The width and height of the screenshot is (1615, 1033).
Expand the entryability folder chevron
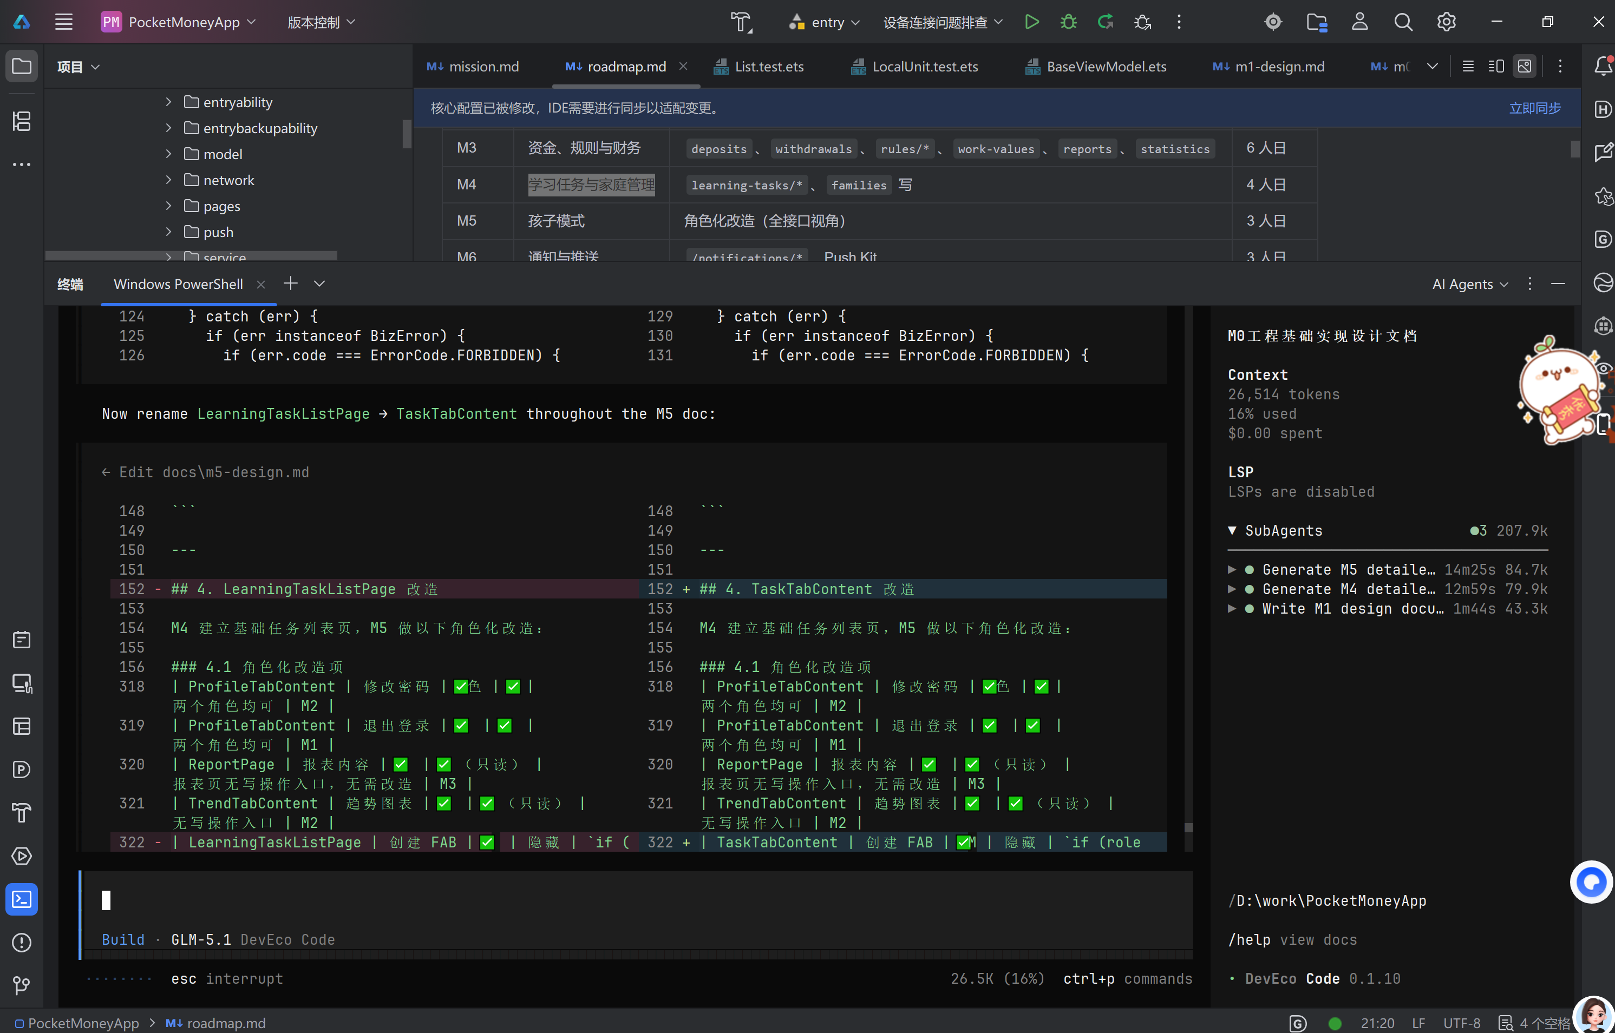[168, 102]
